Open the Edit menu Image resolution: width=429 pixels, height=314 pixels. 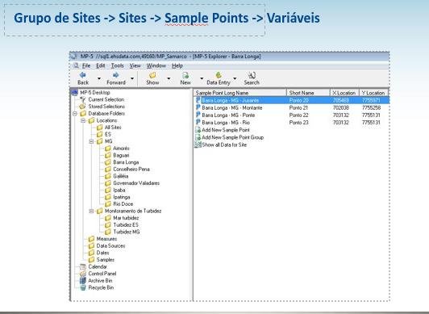[x=101, y=65]
